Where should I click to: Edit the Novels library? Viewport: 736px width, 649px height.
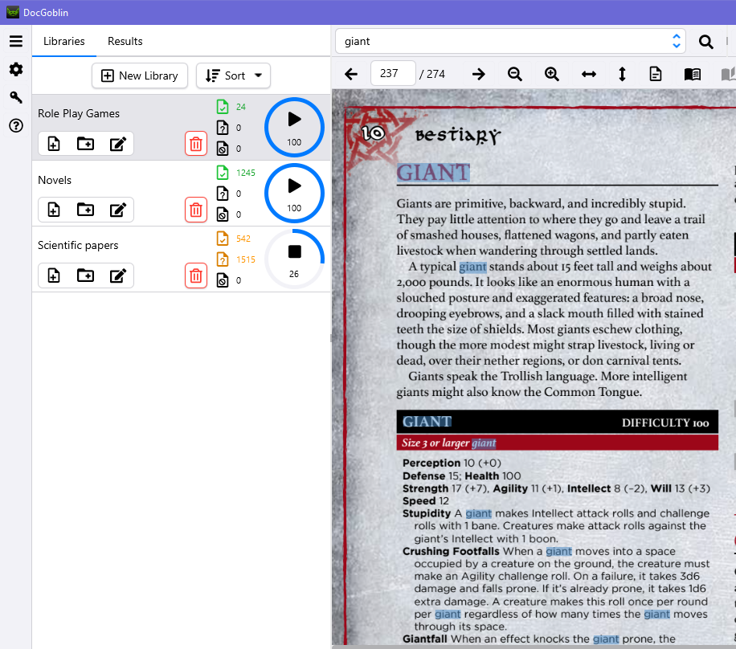pyautogui.click(x=118, y=210)
